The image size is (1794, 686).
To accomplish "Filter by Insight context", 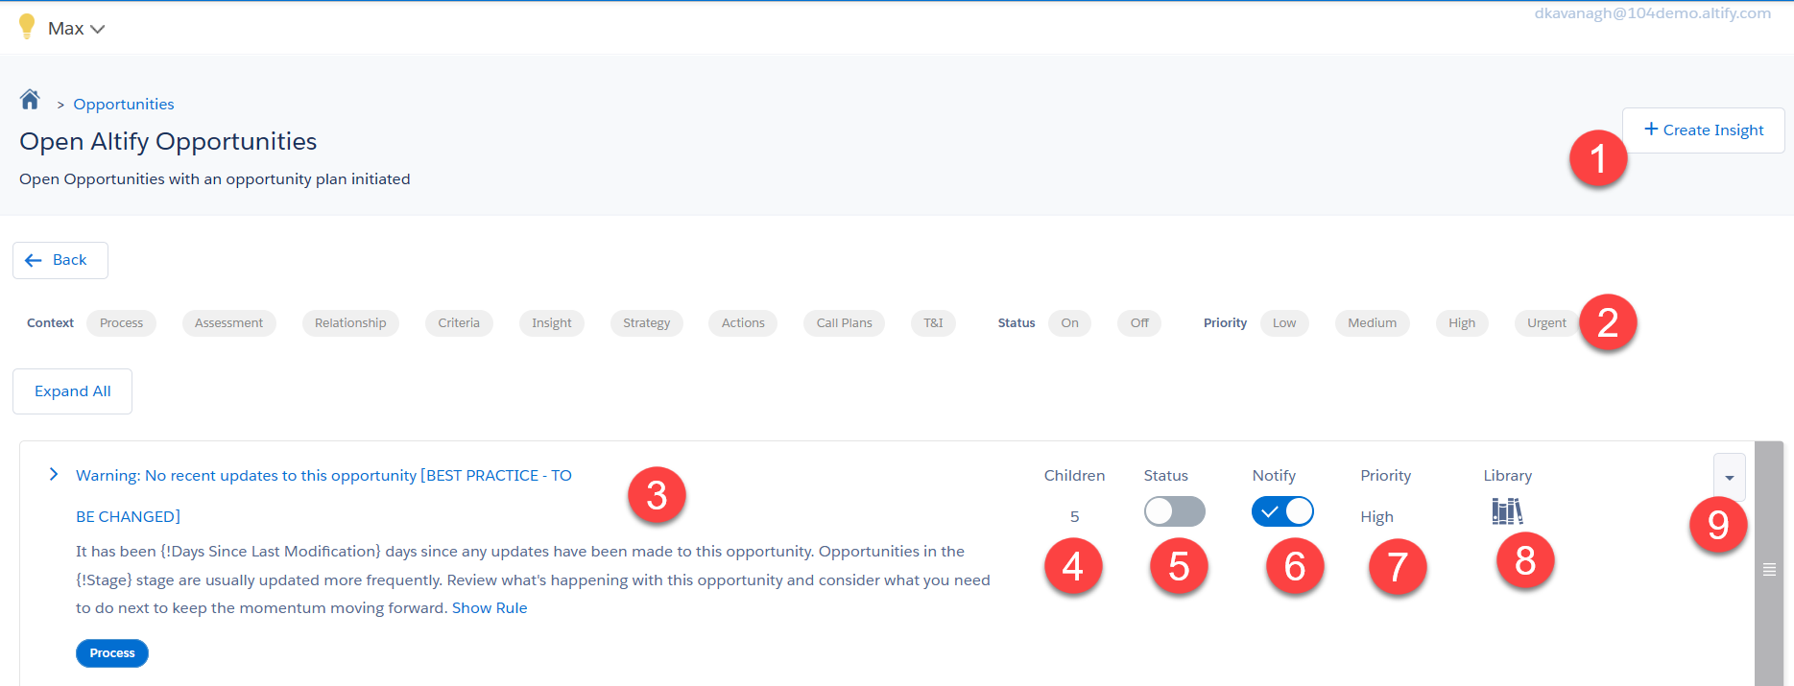I will 552,323.
